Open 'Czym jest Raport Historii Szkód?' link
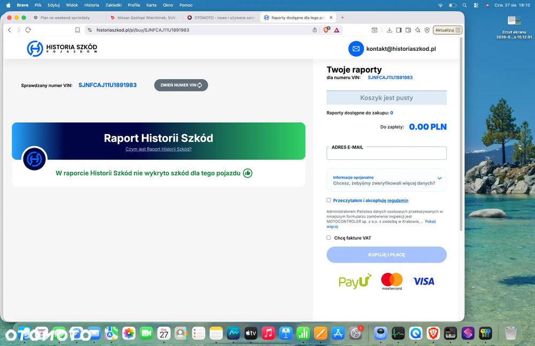535x346 pixels. click(x=158, y=149)
